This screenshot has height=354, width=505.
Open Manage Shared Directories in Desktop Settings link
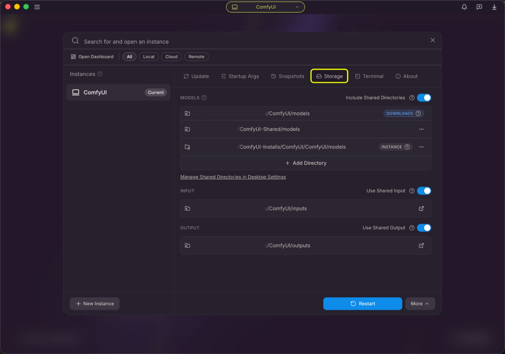233,177
